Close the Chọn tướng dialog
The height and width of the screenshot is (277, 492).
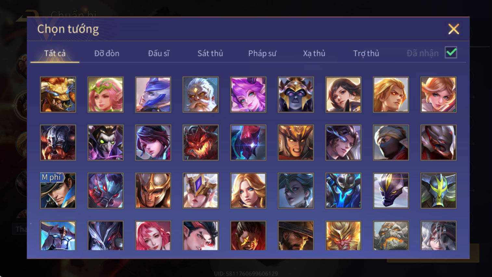[x=454, y=29]
